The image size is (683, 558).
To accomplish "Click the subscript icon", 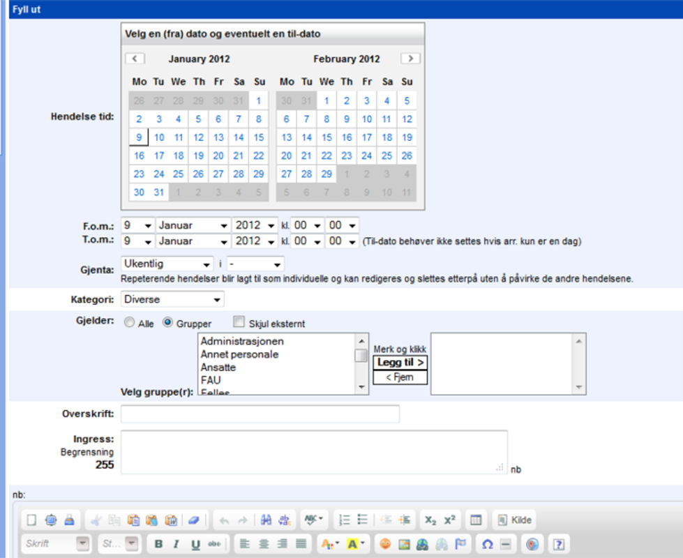I will pyautogui.click(x=430, y=520).
